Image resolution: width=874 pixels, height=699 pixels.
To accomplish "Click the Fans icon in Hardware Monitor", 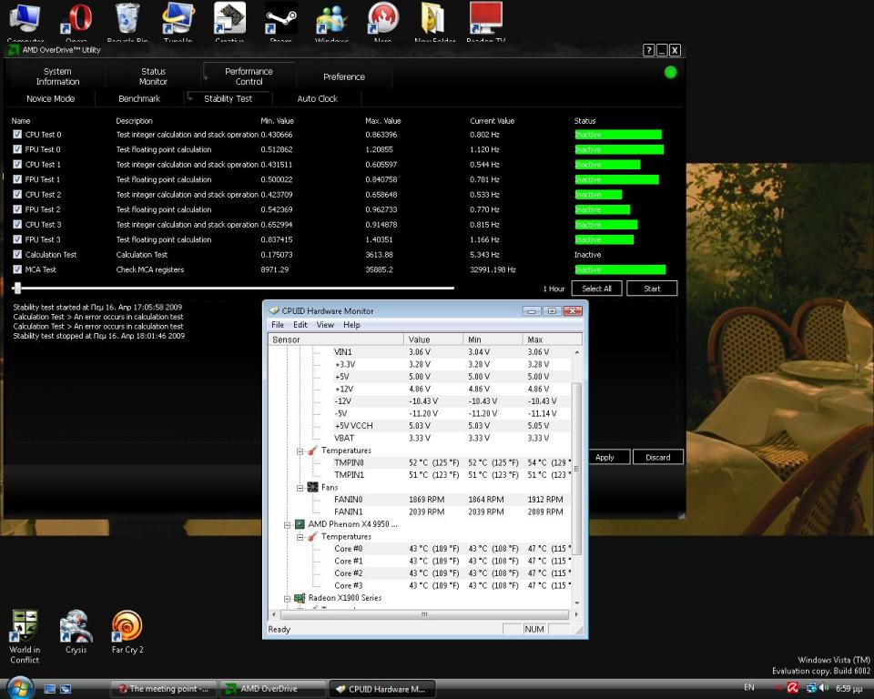I will (x=312, y=487).
